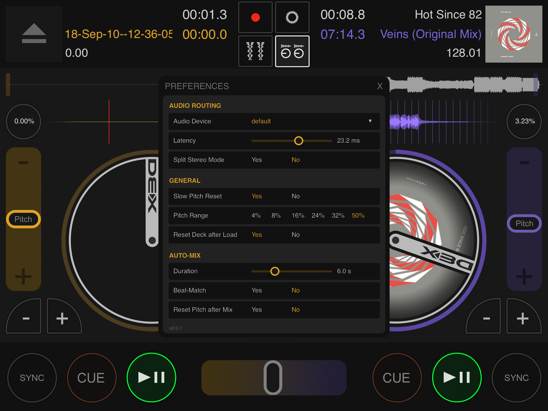
Task: Choose Yes for Reset Pitch after Mix
Action: coord(256,310)
